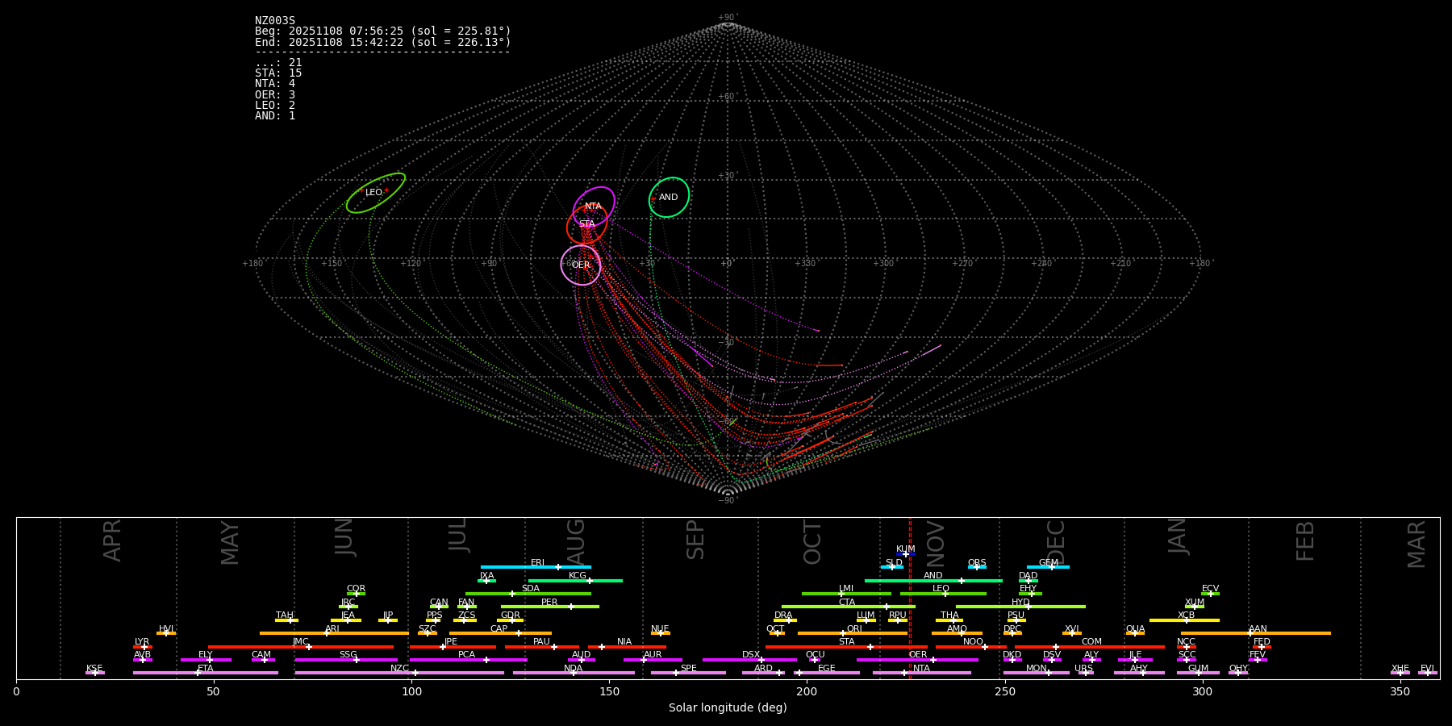Screen dimensions: 1452x726
Task: Click the LYR peak marker in the timeline
Action: pyautogui.click(x=144, y=647)
